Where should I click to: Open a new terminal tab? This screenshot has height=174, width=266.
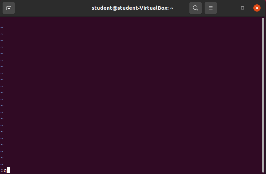pos(9,8)
